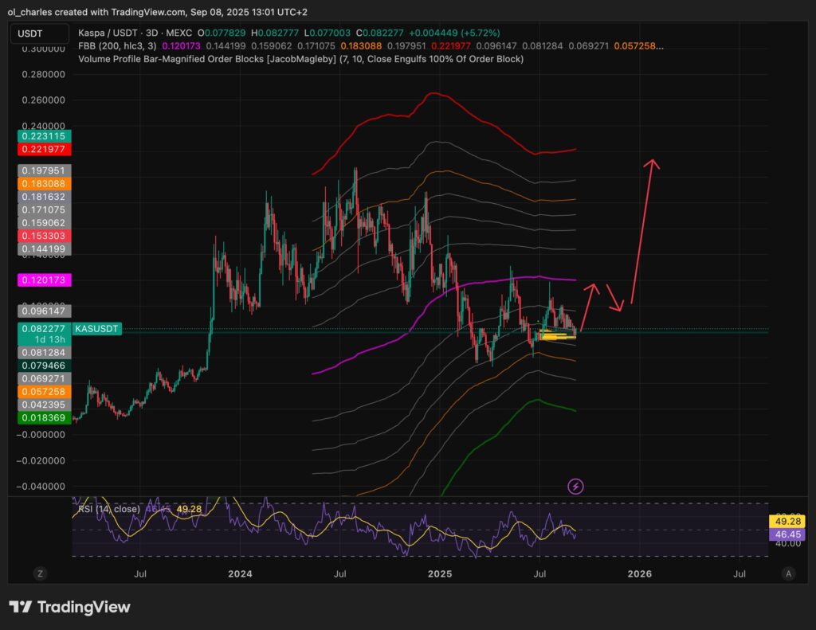Click the Z timezone button
The height and width of the screenshot is (630, 816).
pyautogui.click(x=39, y=573)
